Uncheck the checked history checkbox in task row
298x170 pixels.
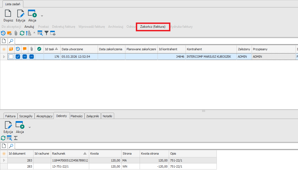click(x=18, y=57)
